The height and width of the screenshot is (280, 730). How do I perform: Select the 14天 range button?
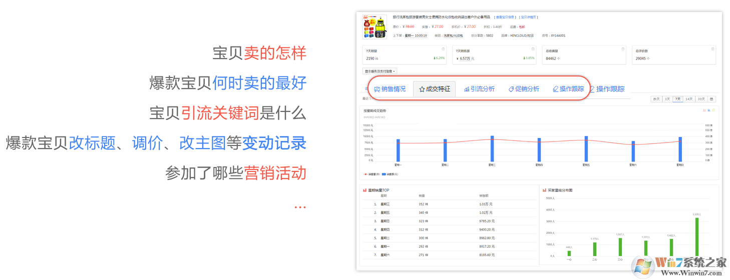tap(689, 99)
